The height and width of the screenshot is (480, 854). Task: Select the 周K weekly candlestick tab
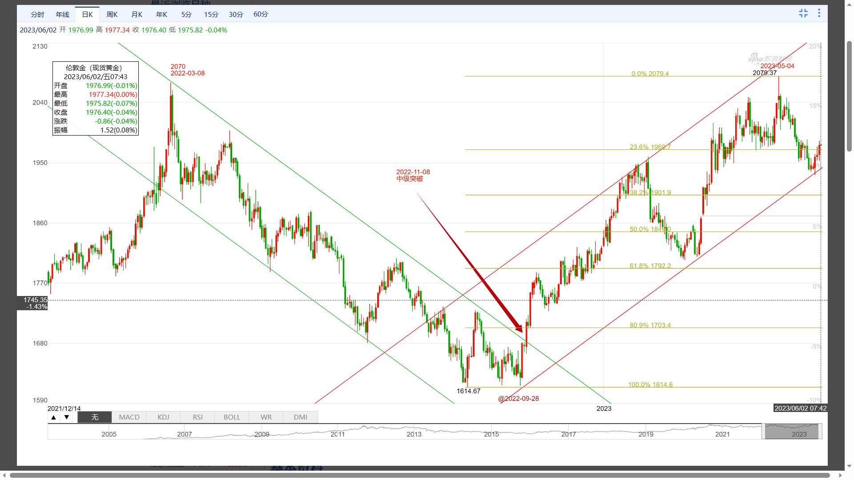click(112, 15)
